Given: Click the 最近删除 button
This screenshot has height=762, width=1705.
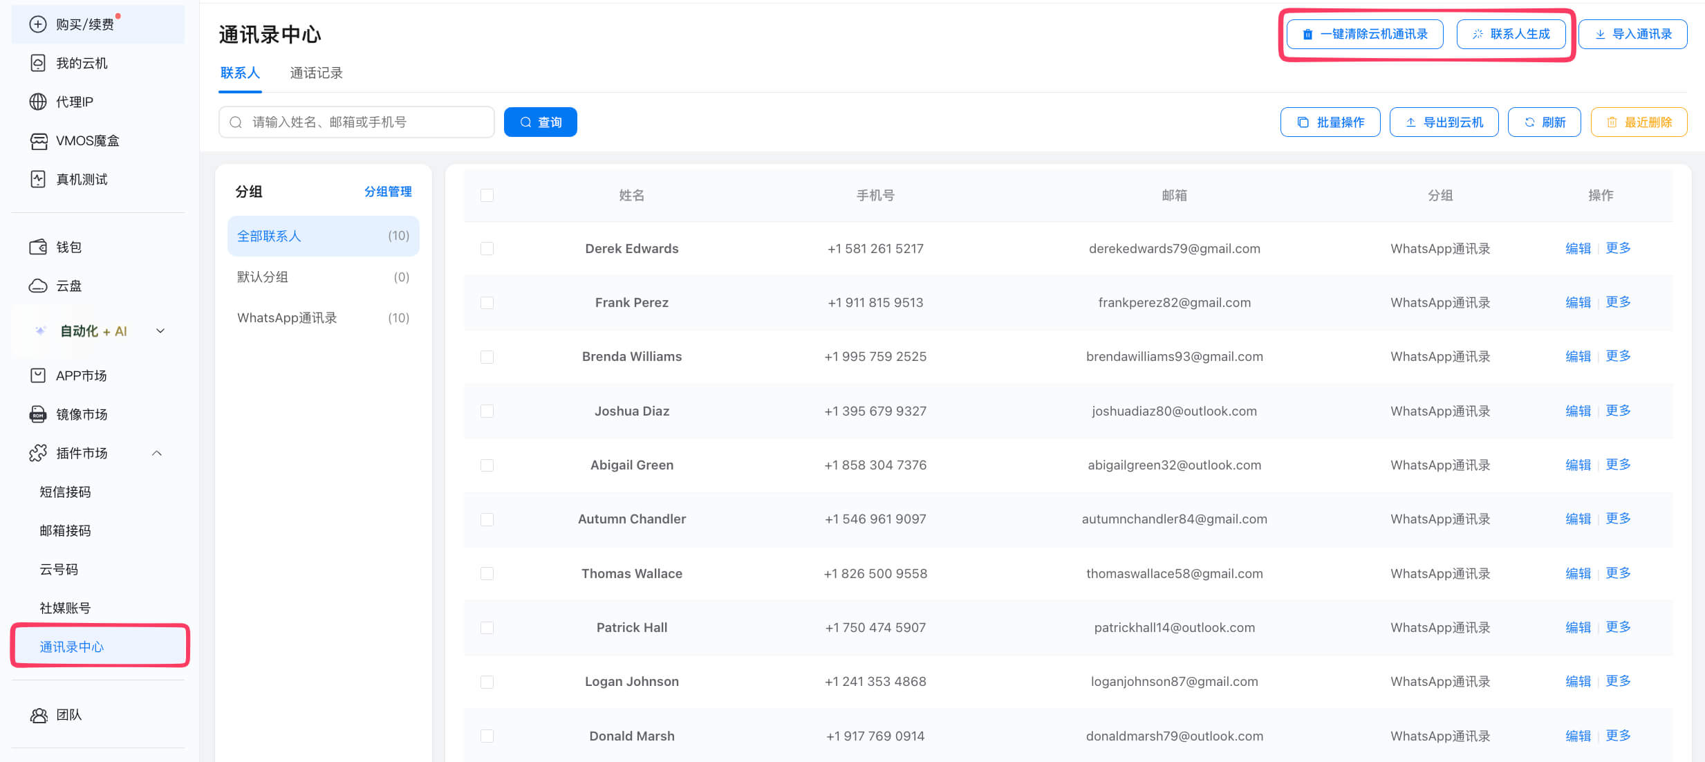Looking at the screenshot, I should click(1639, 122).
